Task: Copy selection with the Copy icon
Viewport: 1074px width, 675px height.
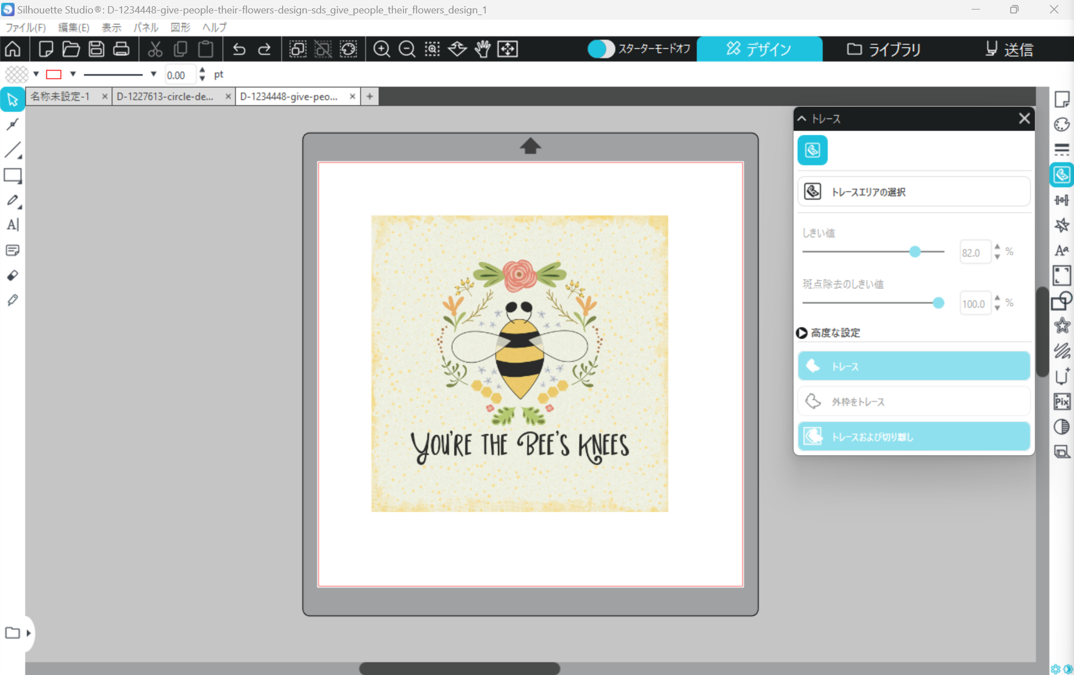Action: (x=180, y=49)
